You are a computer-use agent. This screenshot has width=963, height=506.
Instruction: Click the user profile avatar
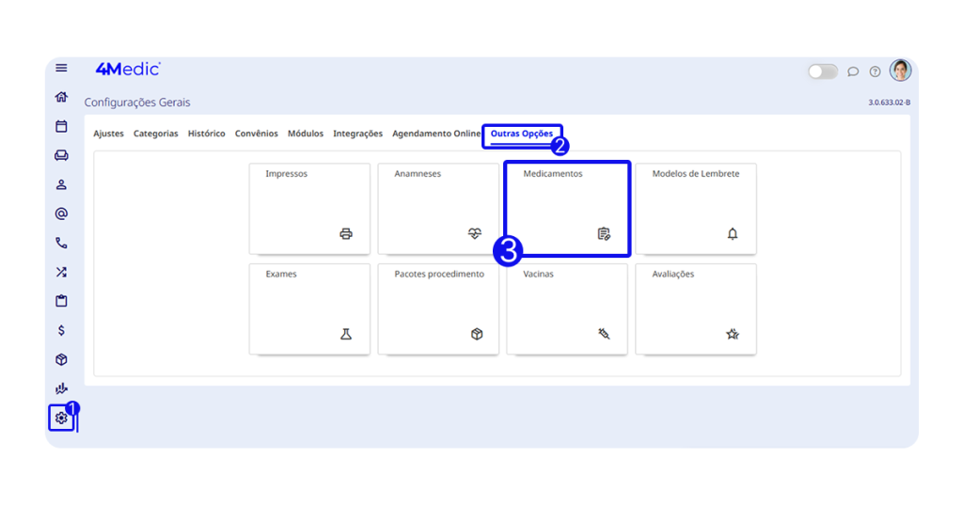(x=900, y=71)
